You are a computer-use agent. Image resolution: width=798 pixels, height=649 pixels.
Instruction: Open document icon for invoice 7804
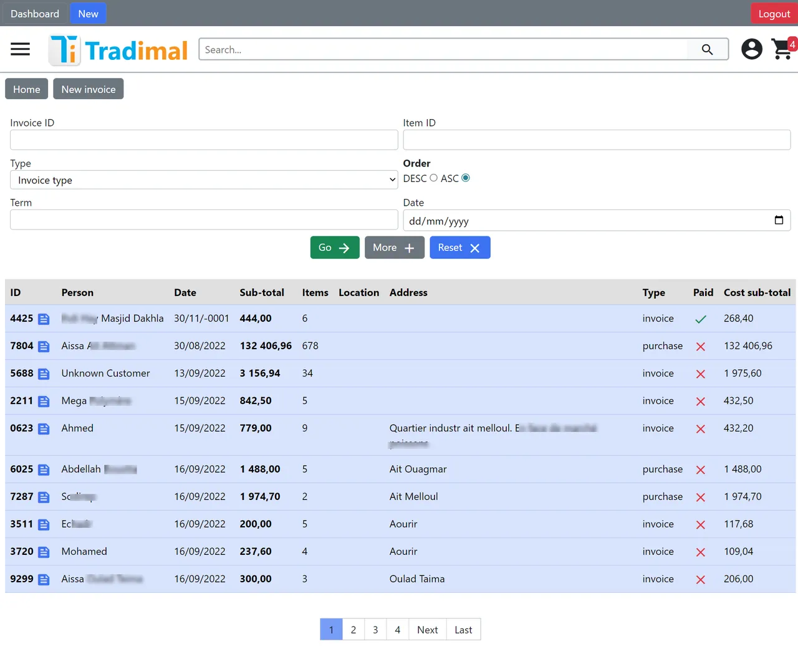pyautogui.click(x=44, y=347)
